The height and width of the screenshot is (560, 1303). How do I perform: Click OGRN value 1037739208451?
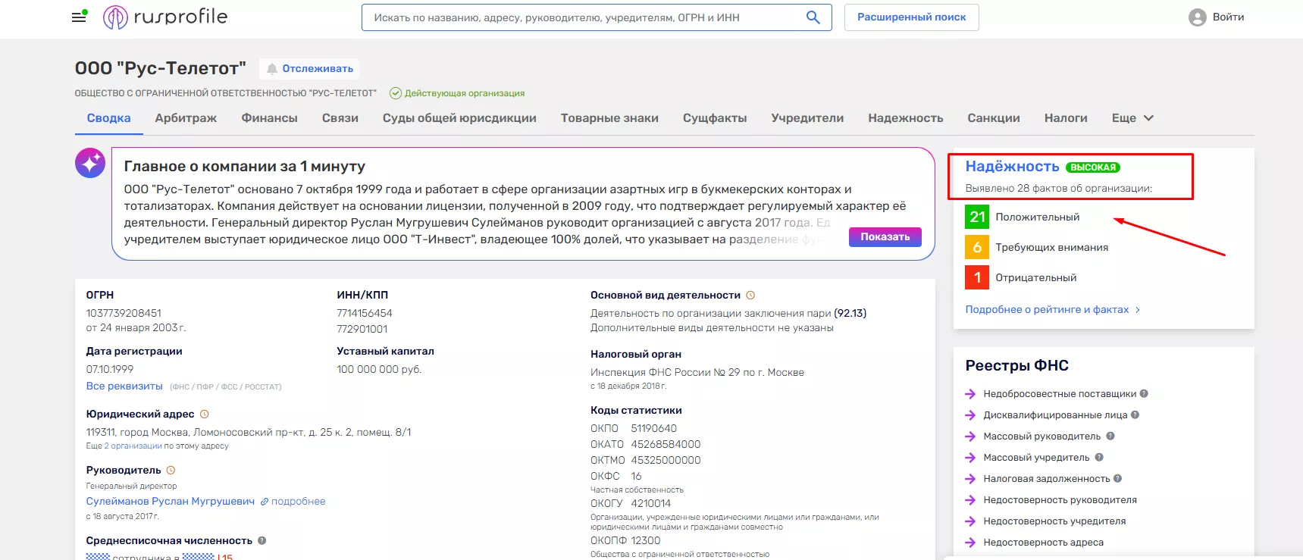point(124,314)
